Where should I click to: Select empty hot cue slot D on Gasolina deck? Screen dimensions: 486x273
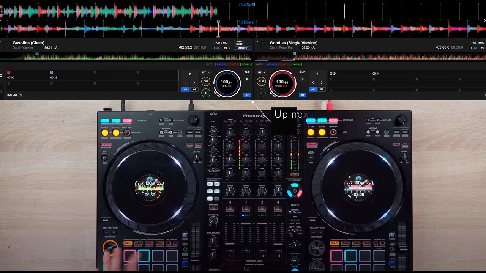pyautogui.click(x=156, y=75)
